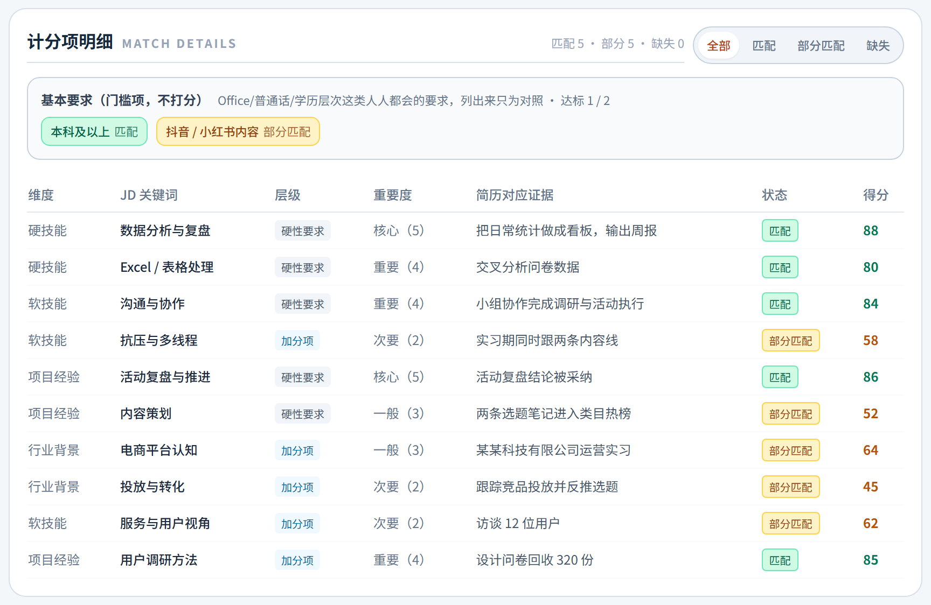Select the 活动复盘与推进 keyword
Viewport: 931px width, 605px height.
tap(165, 377)
